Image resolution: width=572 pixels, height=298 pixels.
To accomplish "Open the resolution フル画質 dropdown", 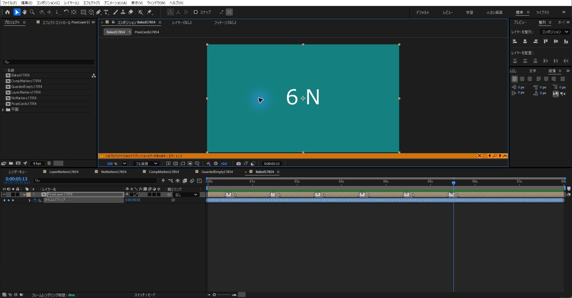I will pos(146,163).
